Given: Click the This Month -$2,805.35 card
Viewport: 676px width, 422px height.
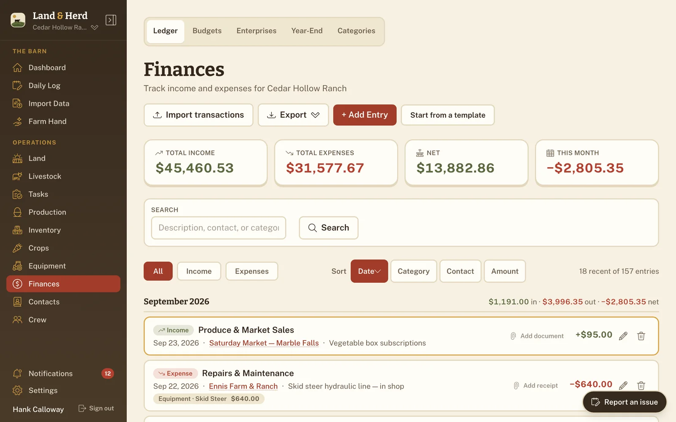Looking at the screenshot, I should [x=597, y=162].
